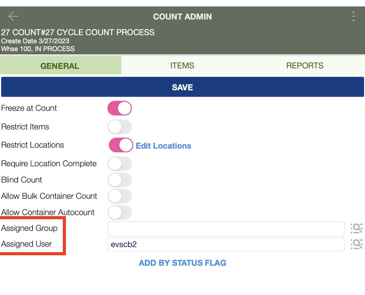This screenshot has width=365, height=295.
Task: Turn on Blind Count
Action: 120,180
